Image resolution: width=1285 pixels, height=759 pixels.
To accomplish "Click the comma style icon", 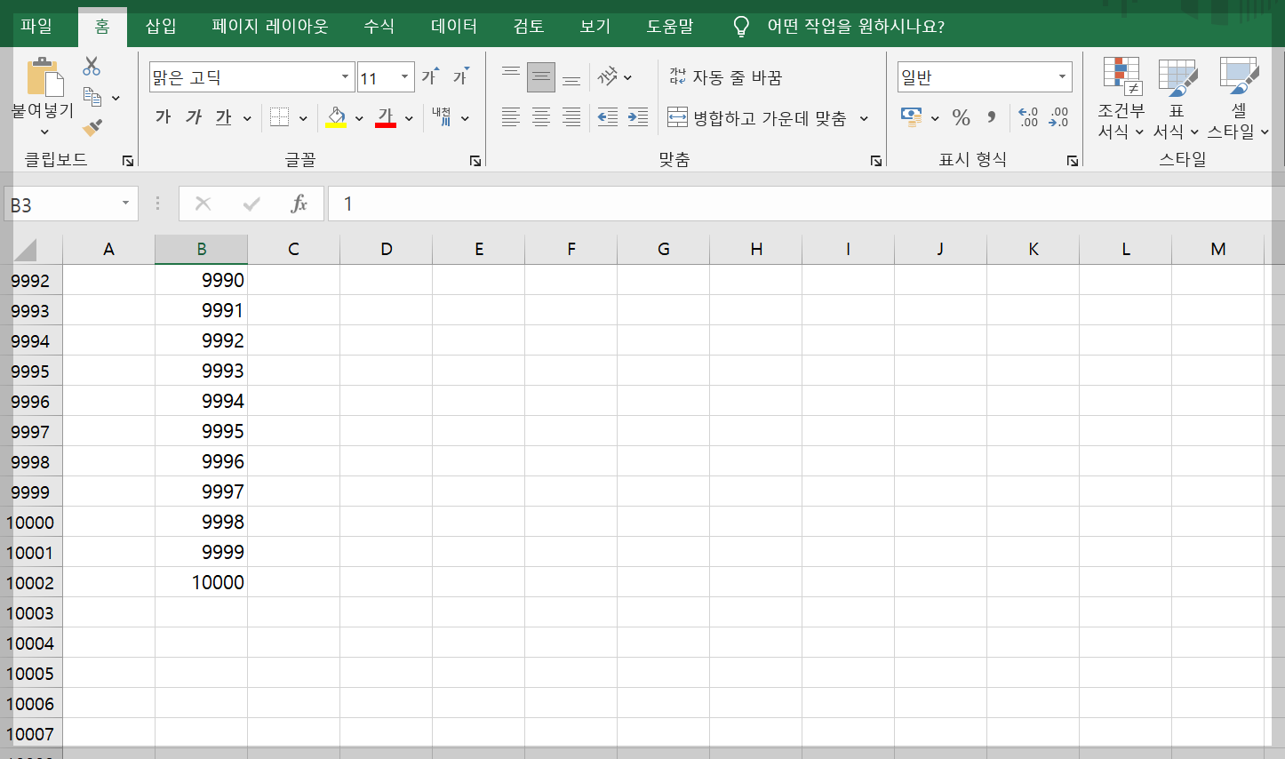I will coord(989,116).
